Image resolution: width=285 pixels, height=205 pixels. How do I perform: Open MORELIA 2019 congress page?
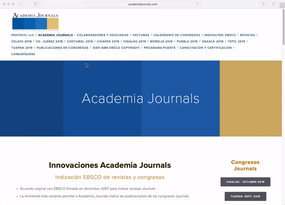(161, 41)
